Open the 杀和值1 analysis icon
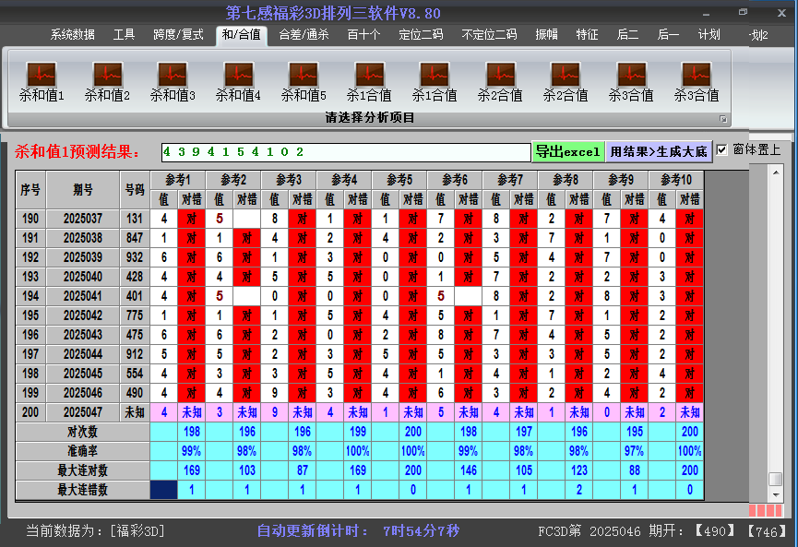This screenshot has height=547, width=798. click(x=42, y=81)
